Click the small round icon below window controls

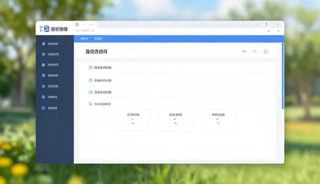269,31
